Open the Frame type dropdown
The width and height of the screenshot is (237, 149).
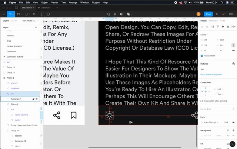click(204, 34)
